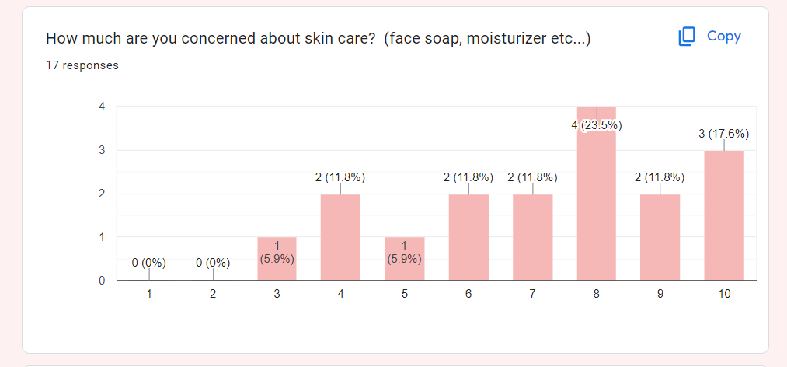Click x-axis label 10
The width and height of the screenshot is (787, 367).
(724, 294)
